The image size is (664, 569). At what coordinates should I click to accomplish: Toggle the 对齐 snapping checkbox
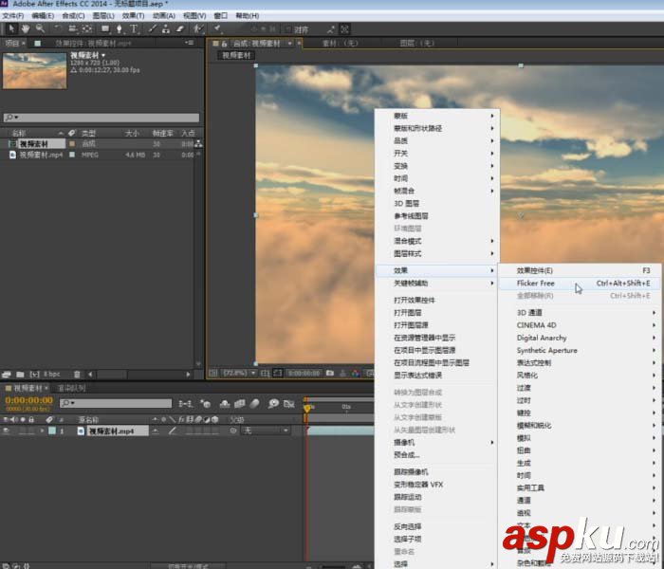287,29
